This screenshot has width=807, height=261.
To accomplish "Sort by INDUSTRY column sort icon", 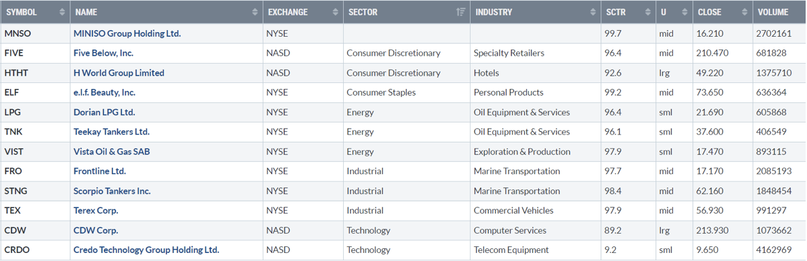I will pyautogui.click(x=593, y=12).
